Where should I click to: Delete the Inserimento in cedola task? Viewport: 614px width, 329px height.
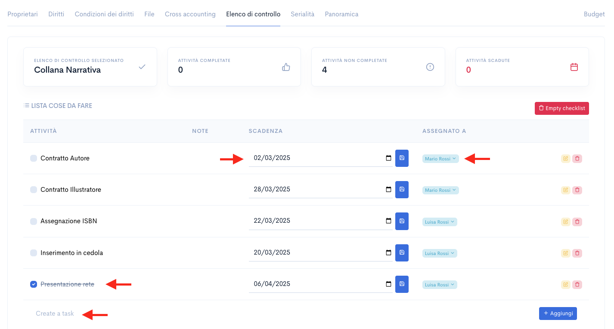click(x=577, y=253)
